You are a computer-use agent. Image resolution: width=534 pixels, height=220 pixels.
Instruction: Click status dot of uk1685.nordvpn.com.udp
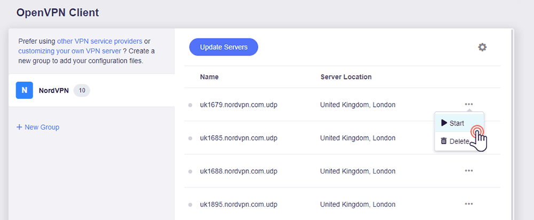[x=190, y=138]
